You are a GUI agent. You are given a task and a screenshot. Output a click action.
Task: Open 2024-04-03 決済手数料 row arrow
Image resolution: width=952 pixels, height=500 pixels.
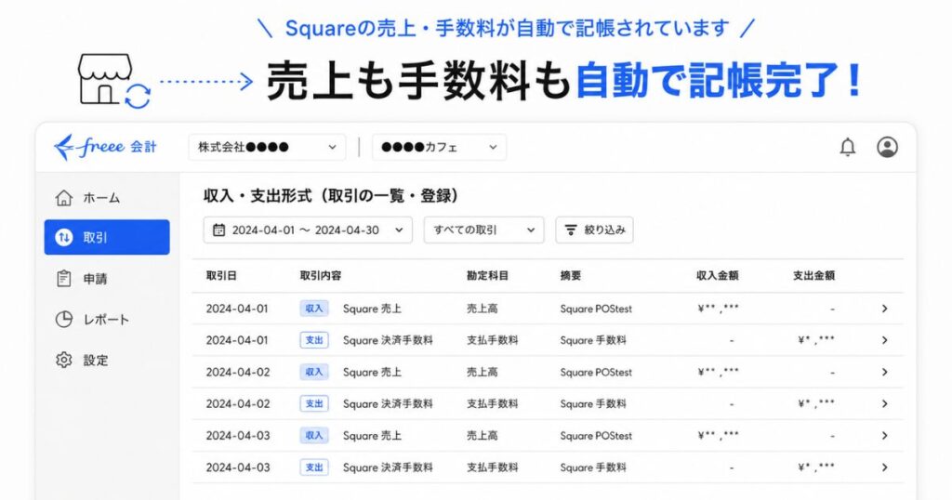click(885, 467)
